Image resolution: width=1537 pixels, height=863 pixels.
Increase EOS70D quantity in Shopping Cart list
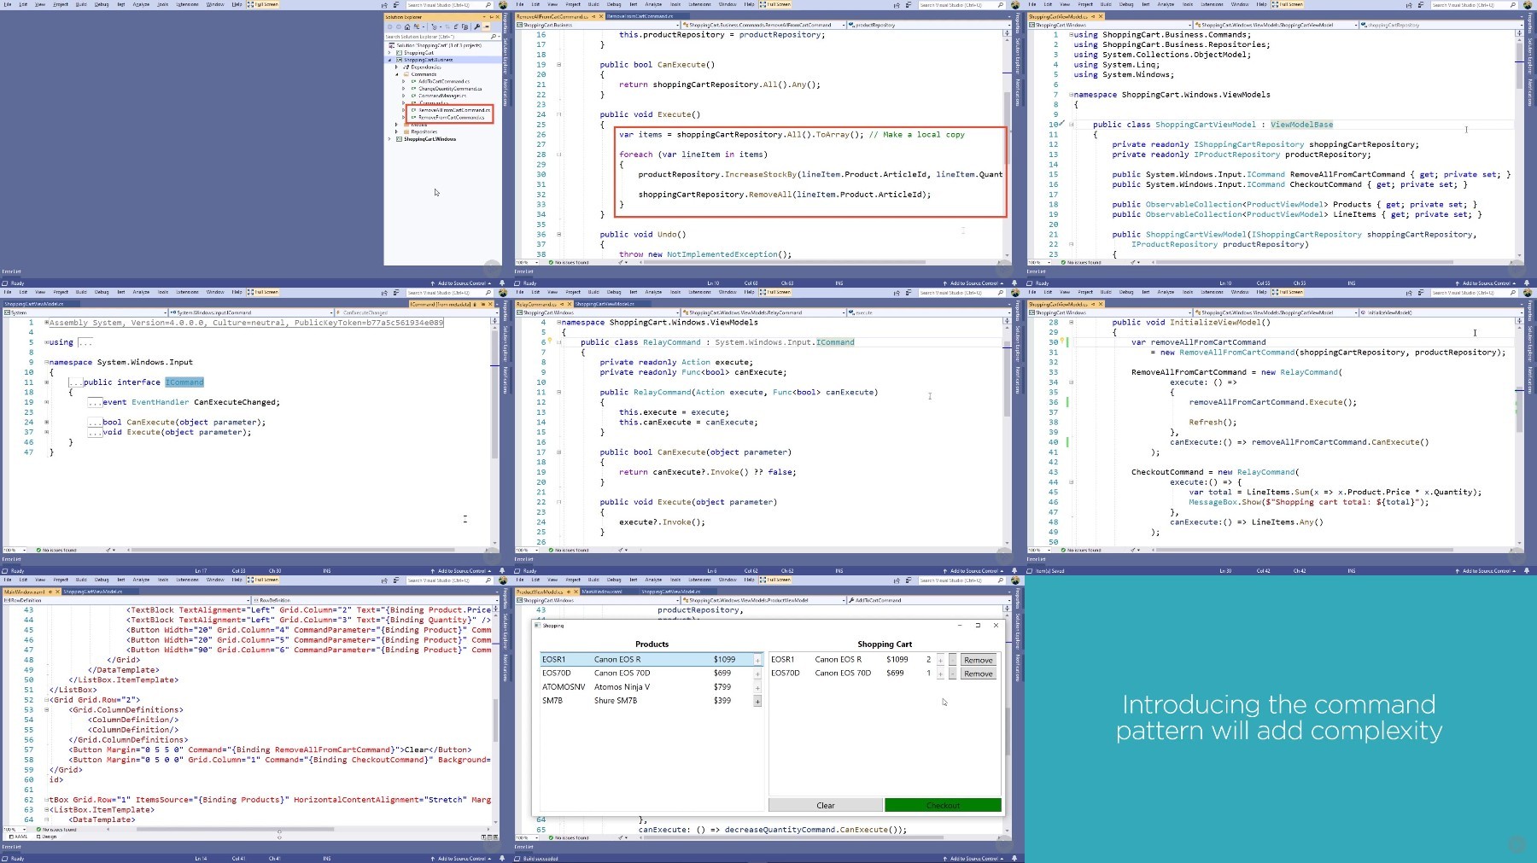tap(940, 673)
